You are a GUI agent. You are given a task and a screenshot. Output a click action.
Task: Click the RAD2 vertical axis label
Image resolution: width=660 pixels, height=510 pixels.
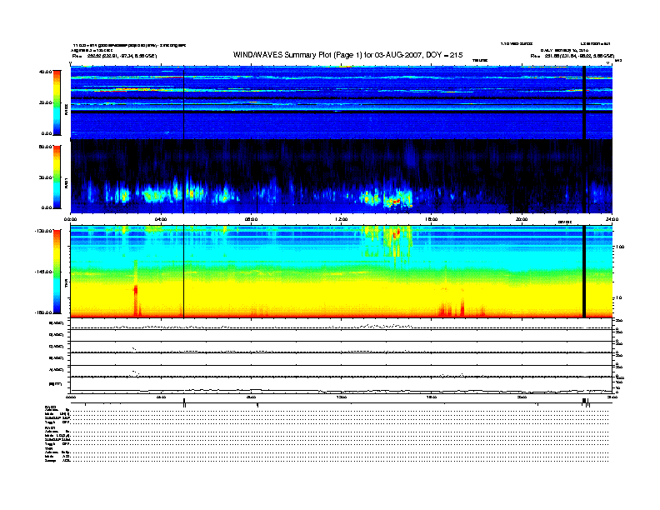tap(67, 110)
